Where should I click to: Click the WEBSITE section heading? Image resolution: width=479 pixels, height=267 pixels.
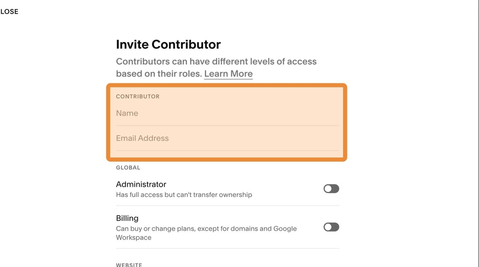coord(129,264)
